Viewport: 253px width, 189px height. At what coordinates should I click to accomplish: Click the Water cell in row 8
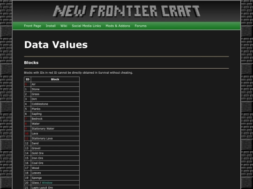[x=55, y=124]
